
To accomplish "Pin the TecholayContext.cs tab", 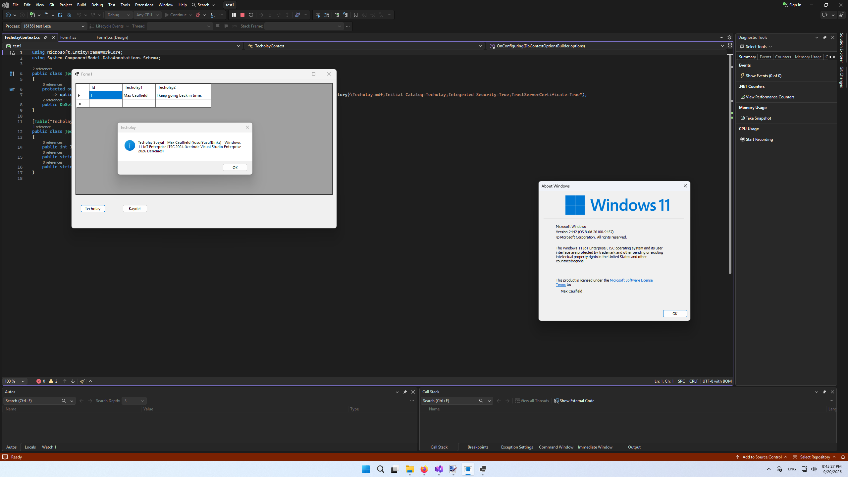I will point(46,37).
